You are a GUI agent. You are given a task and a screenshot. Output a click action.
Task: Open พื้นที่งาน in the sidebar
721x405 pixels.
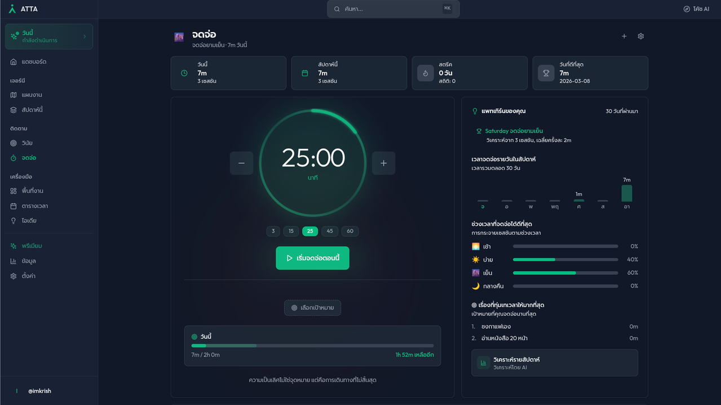[49, 191]
